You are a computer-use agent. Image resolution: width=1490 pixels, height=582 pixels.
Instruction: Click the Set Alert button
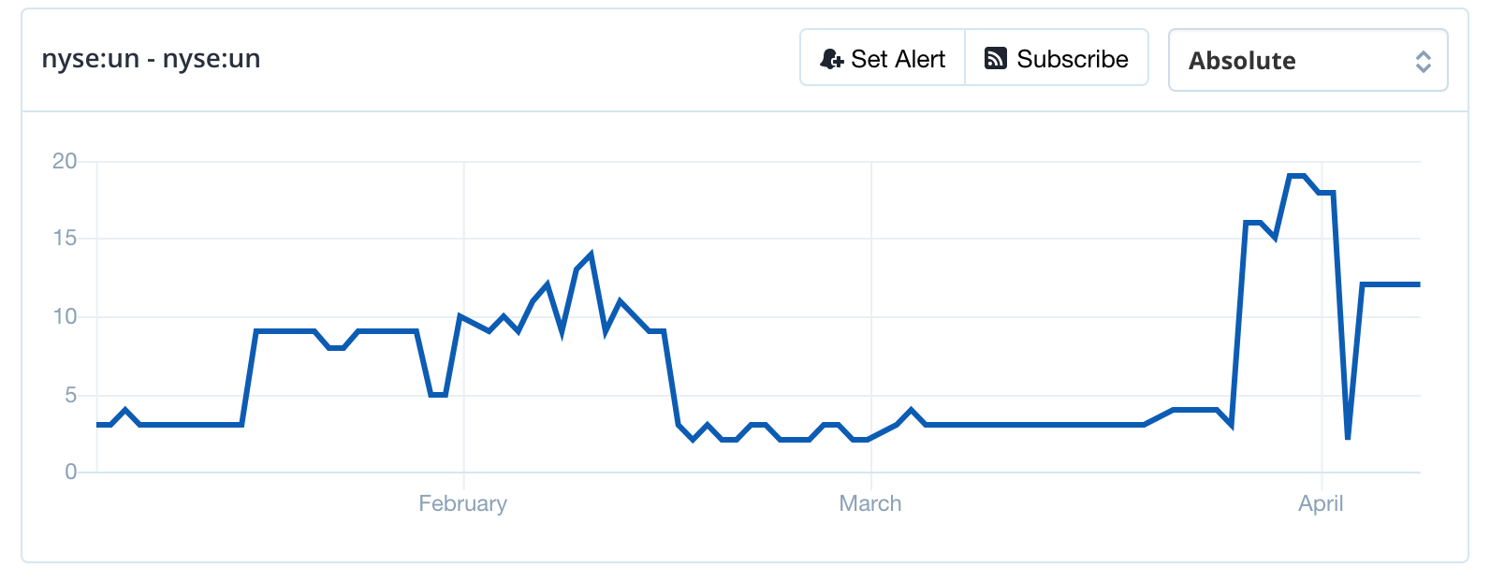[882, 58]
